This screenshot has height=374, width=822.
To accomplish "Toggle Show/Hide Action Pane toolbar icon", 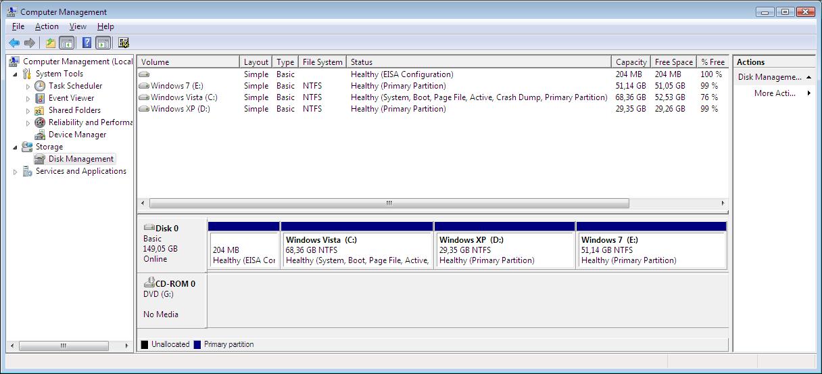I will pyautogui.click(x=103, y=43).
